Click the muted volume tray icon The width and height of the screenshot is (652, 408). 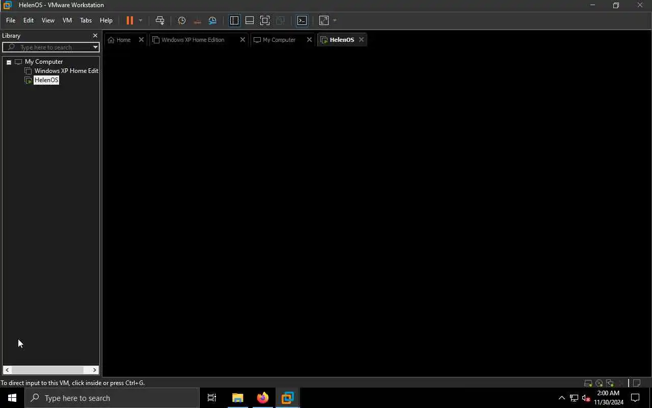click(586, 398)
